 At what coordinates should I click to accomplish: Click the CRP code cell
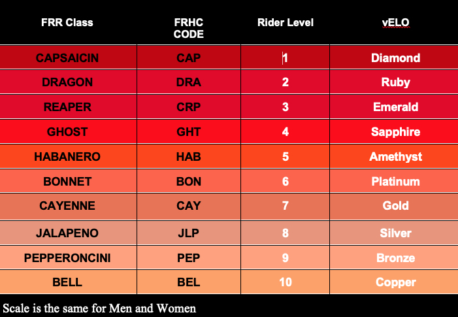pos(189,107)
